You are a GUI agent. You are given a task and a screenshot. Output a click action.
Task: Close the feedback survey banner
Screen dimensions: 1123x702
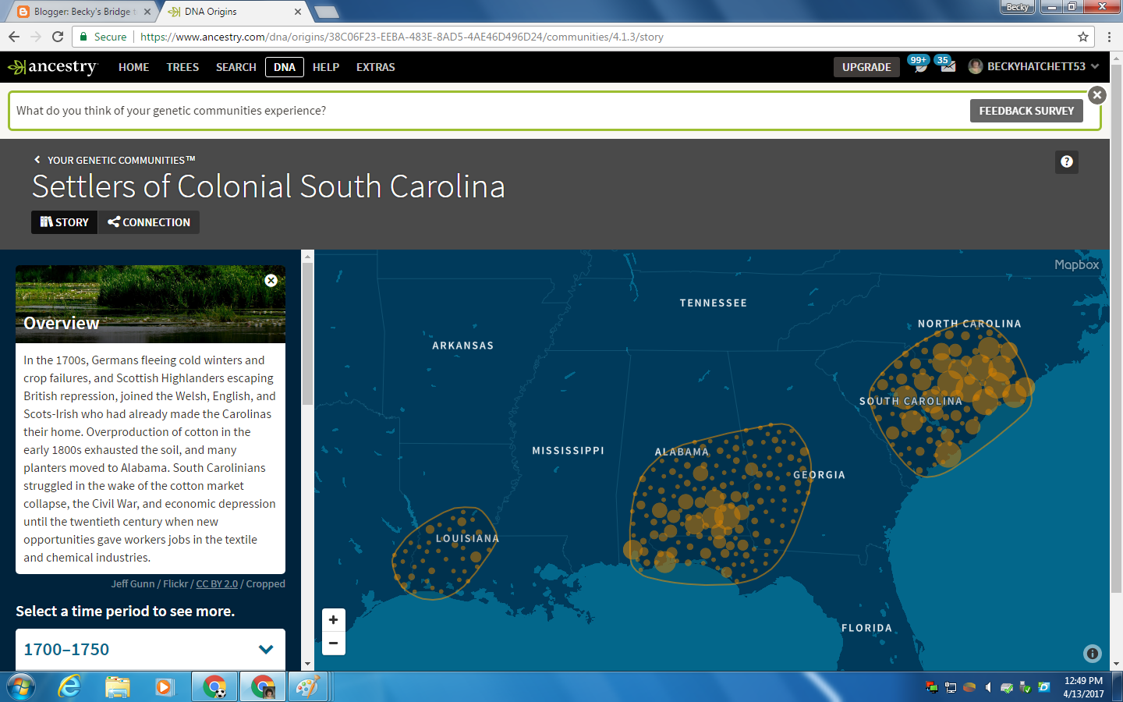[1097, 95]
